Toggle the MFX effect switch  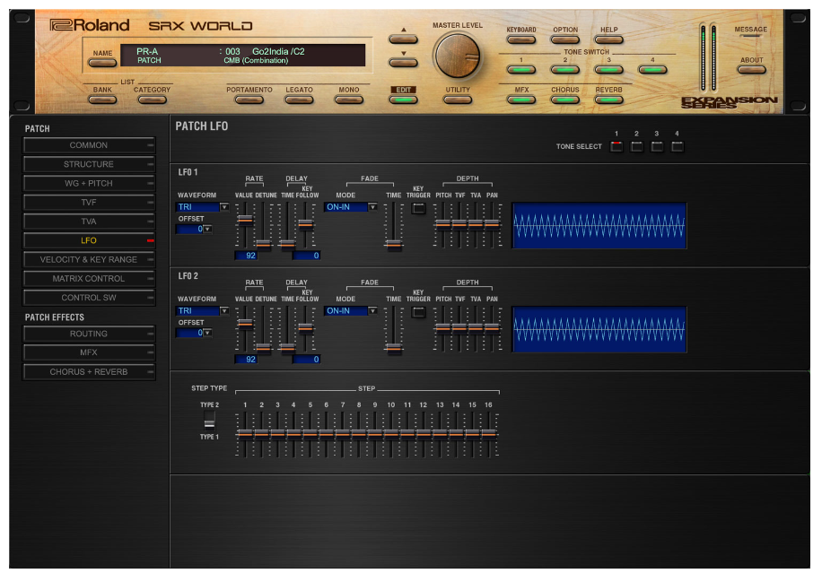(x=521, y=100)
